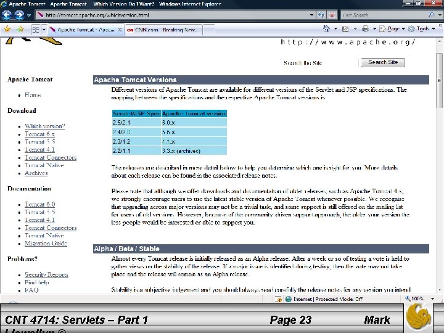This screenshot has width=444, height=333.
Task: Click the Internet Explorer logo in title bar
Action: (4, 4)
